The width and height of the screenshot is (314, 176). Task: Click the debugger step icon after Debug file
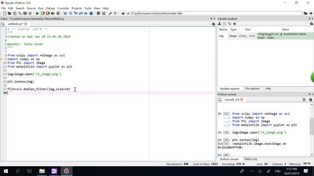(x=71, y=13)
